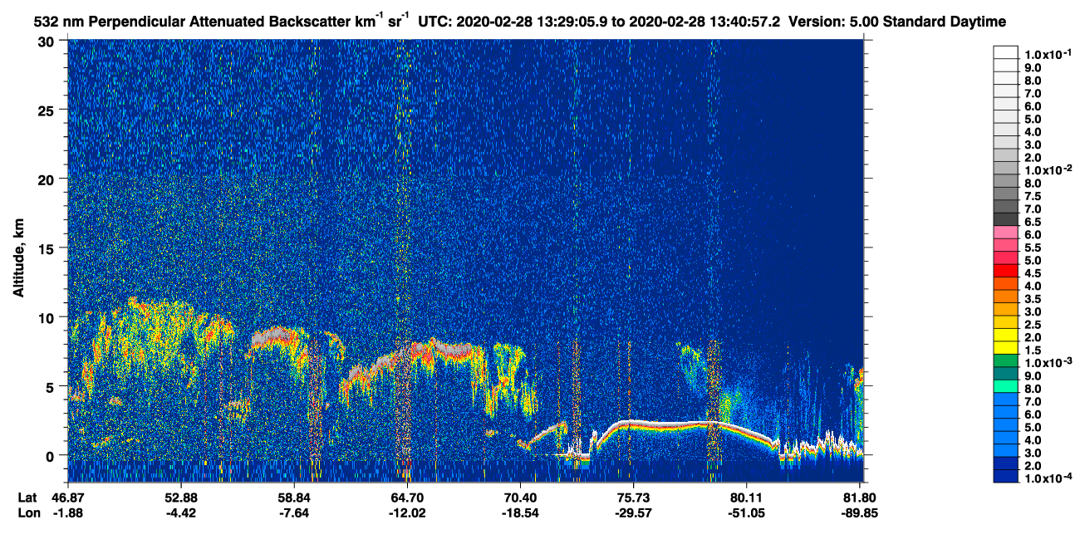Image resolution: width=1080 pixels, height=554 pixels.
Task: Click the '2.5' colorbar label
Action: [1033, 325]
